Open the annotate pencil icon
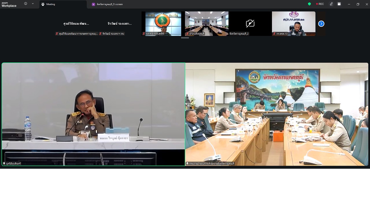 (331, 4)
